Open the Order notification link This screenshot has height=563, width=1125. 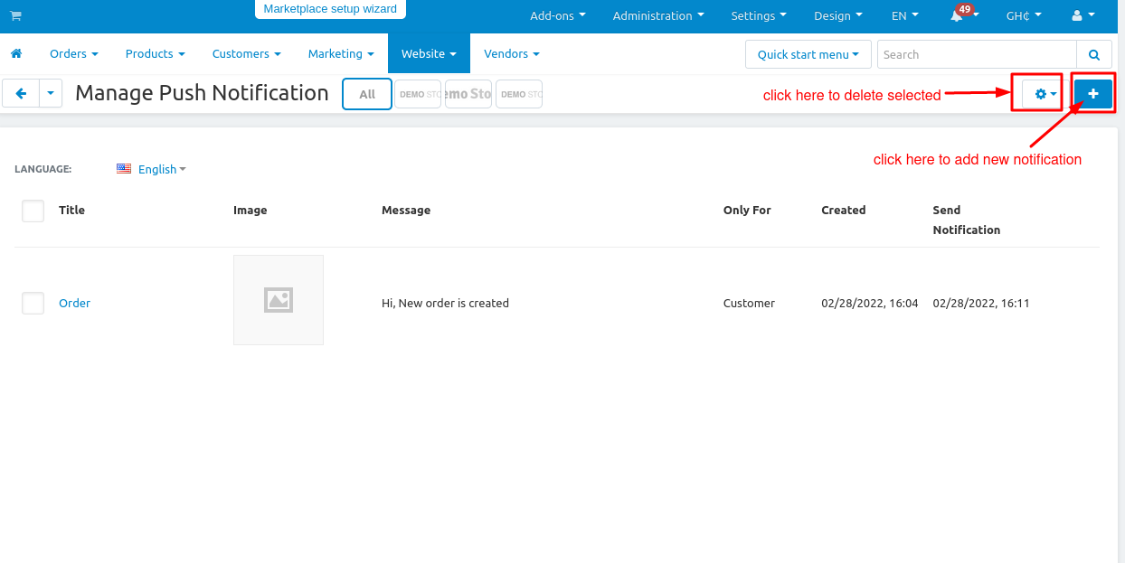pyautogui.click(x=74, y=304)
